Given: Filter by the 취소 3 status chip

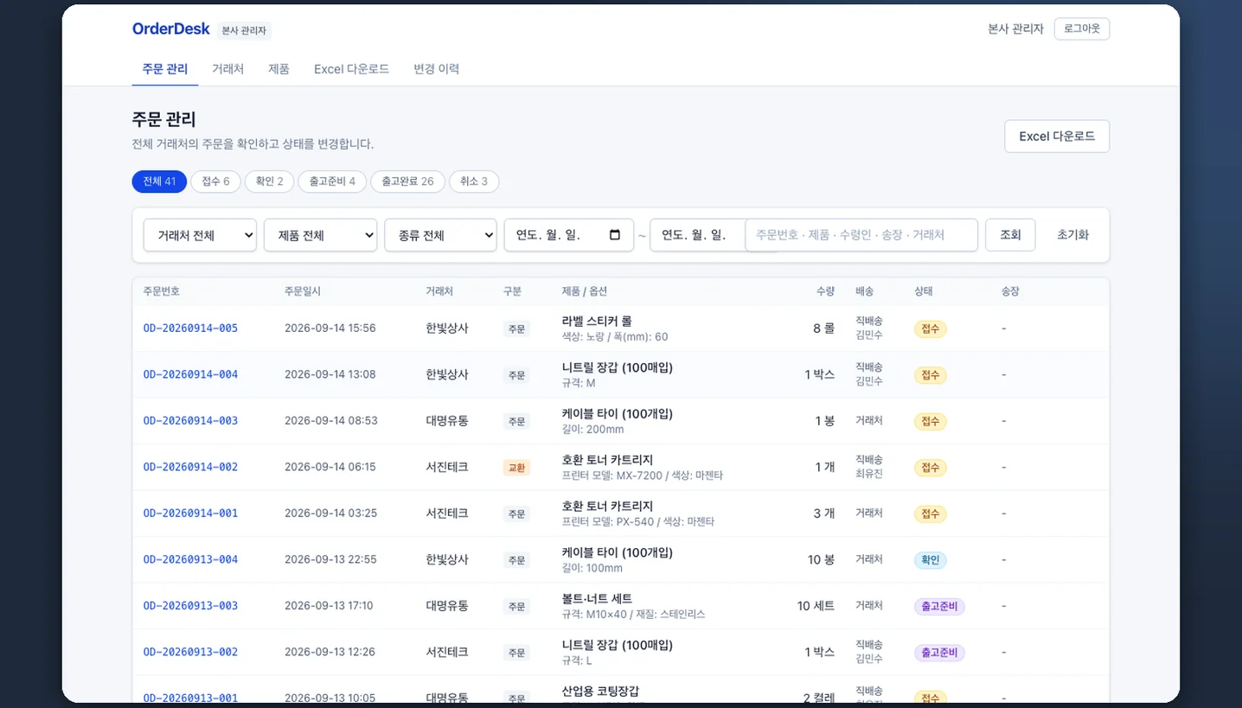Looking at the screenshot, I should (x=474, y=182).
